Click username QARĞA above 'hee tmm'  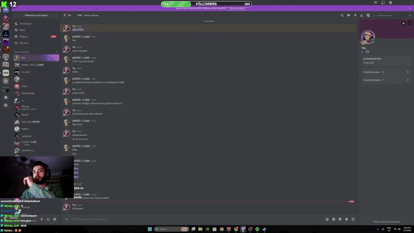76,121
